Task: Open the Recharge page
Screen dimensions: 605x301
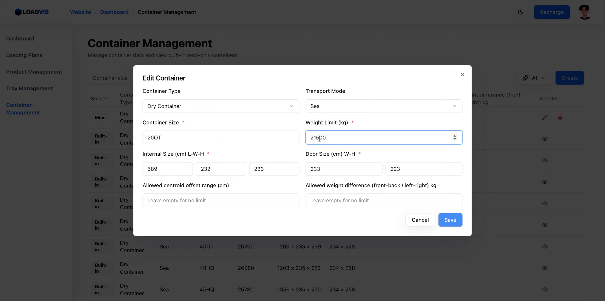Action: 552,12
